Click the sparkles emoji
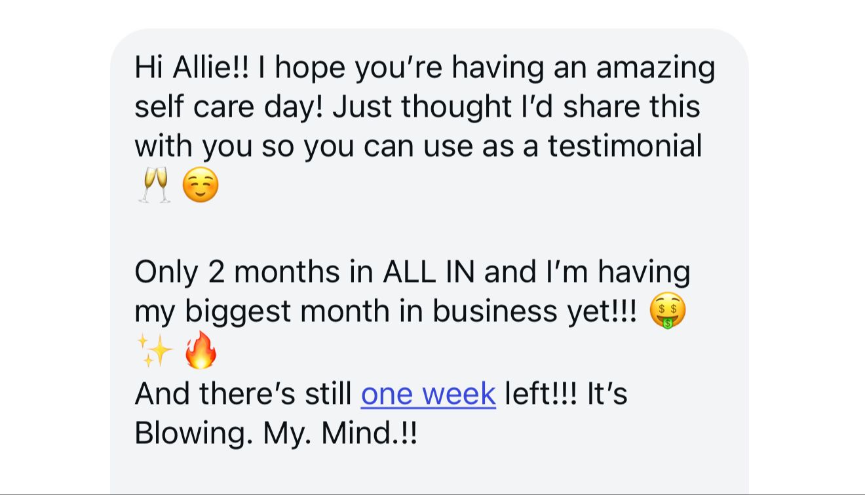865x495 pixels. 155,351
